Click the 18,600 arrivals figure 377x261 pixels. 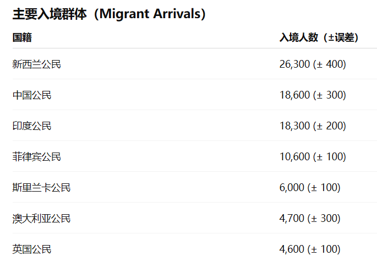[295, 95]
